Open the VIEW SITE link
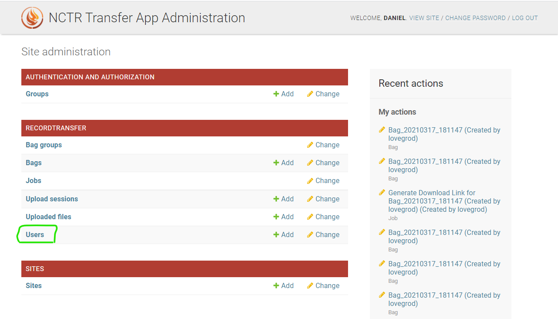 tap(424, 18)
